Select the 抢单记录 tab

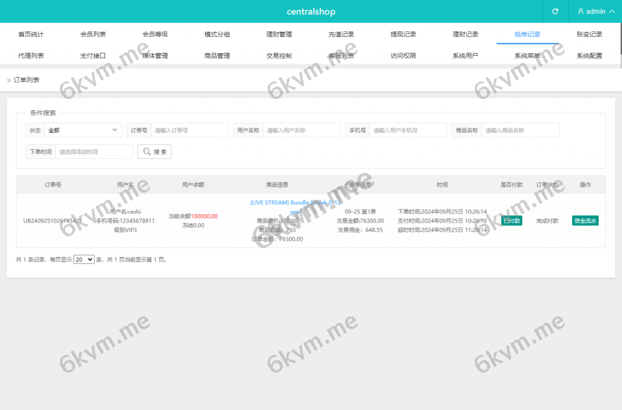[527, 35]
